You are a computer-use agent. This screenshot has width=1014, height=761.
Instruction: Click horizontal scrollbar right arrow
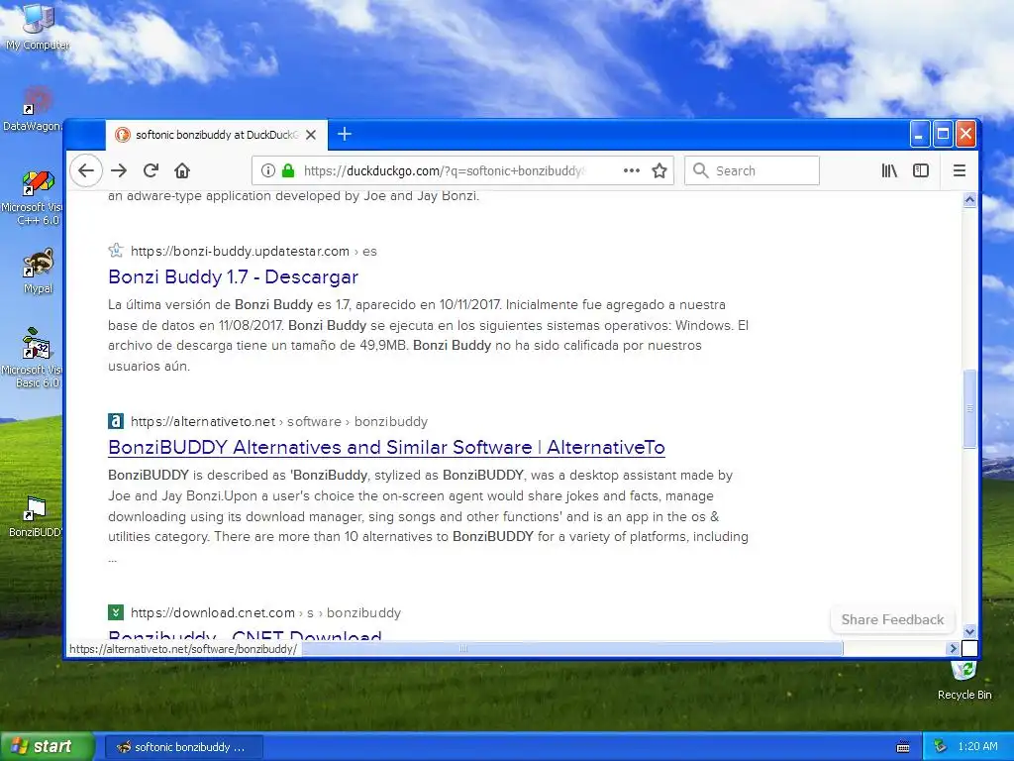tap(953, 648)
